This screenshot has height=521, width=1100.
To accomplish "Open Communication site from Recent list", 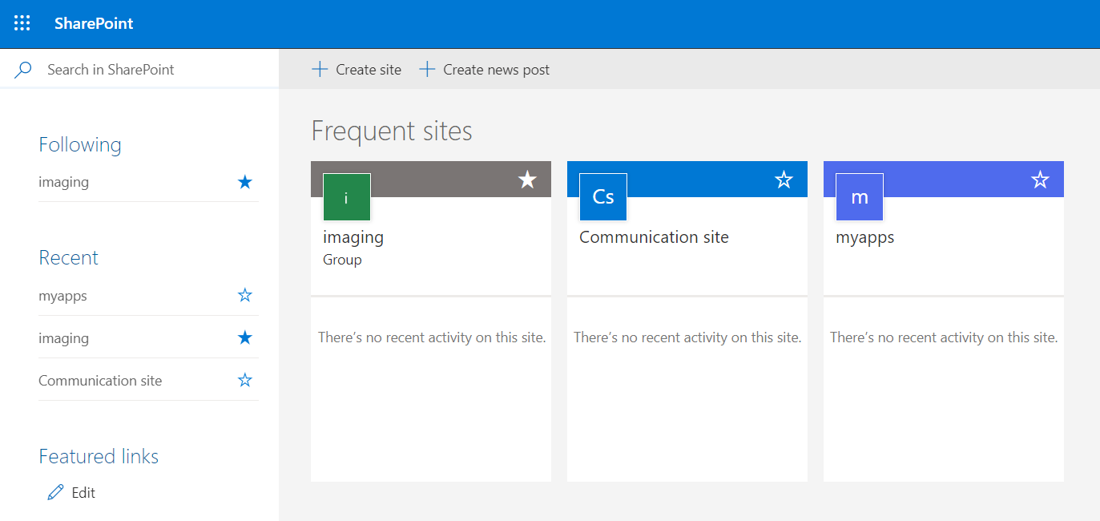I will point(100,381).
